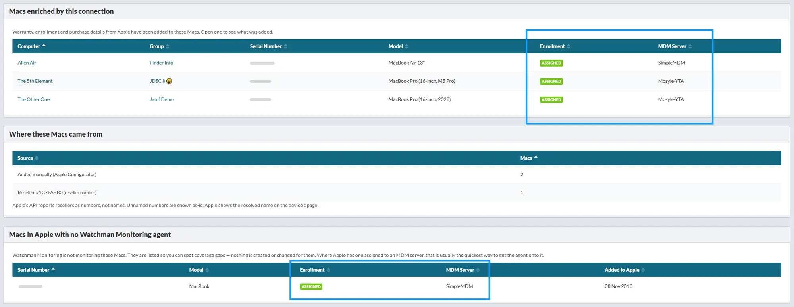Sort enriched Macs by the Computer column arrow
The image size is (794, 307).
tap(44, 46)
